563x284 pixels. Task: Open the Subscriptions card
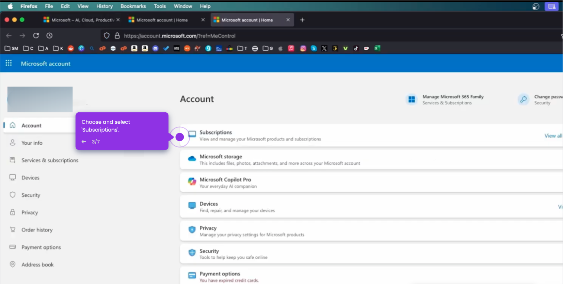[x=371, y=135]
